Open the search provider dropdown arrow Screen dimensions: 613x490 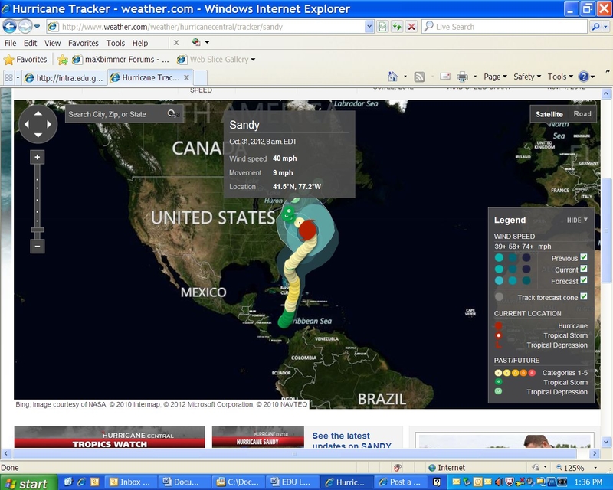pyautogui.click(x=605, y=27)
